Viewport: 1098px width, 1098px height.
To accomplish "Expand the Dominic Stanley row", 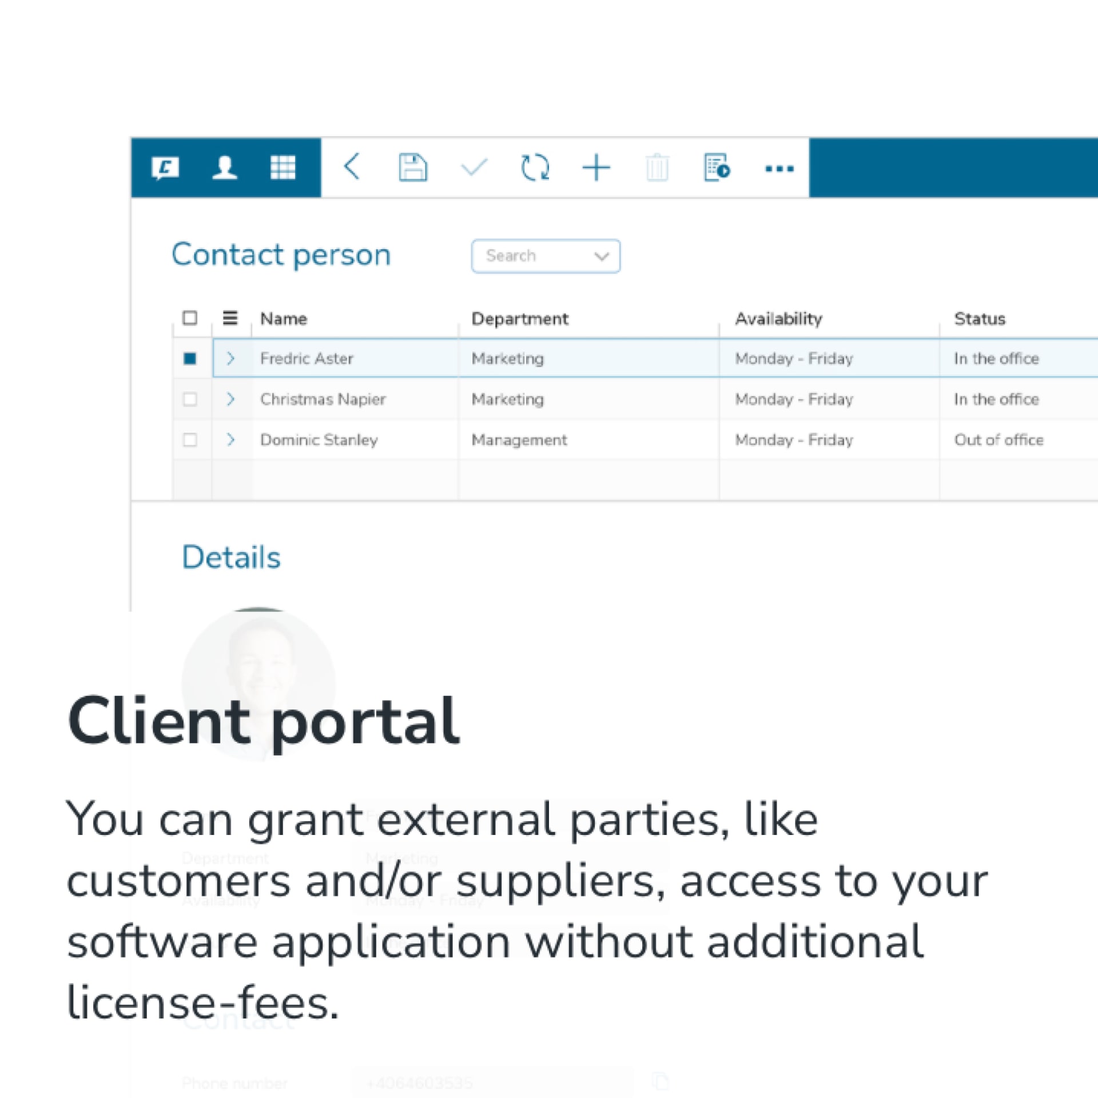I will coord(230,440).
